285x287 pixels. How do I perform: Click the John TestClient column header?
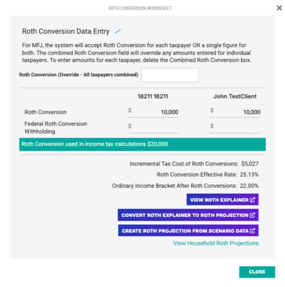click(x=235, y=96)
